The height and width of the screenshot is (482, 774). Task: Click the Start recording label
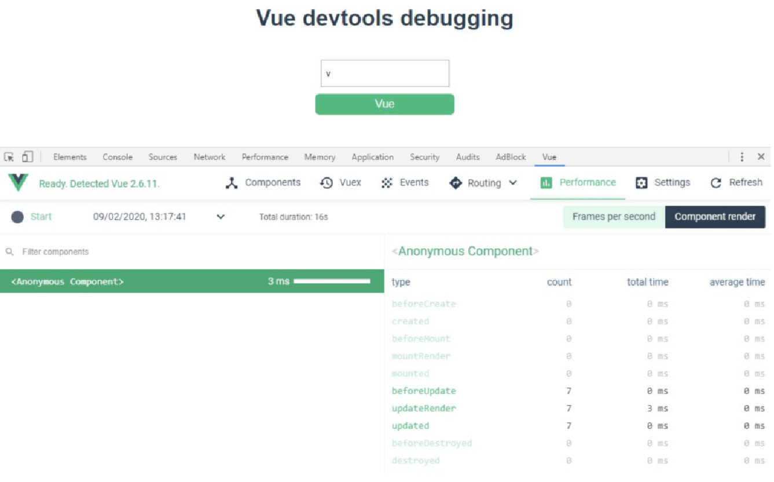coord(41,217)
